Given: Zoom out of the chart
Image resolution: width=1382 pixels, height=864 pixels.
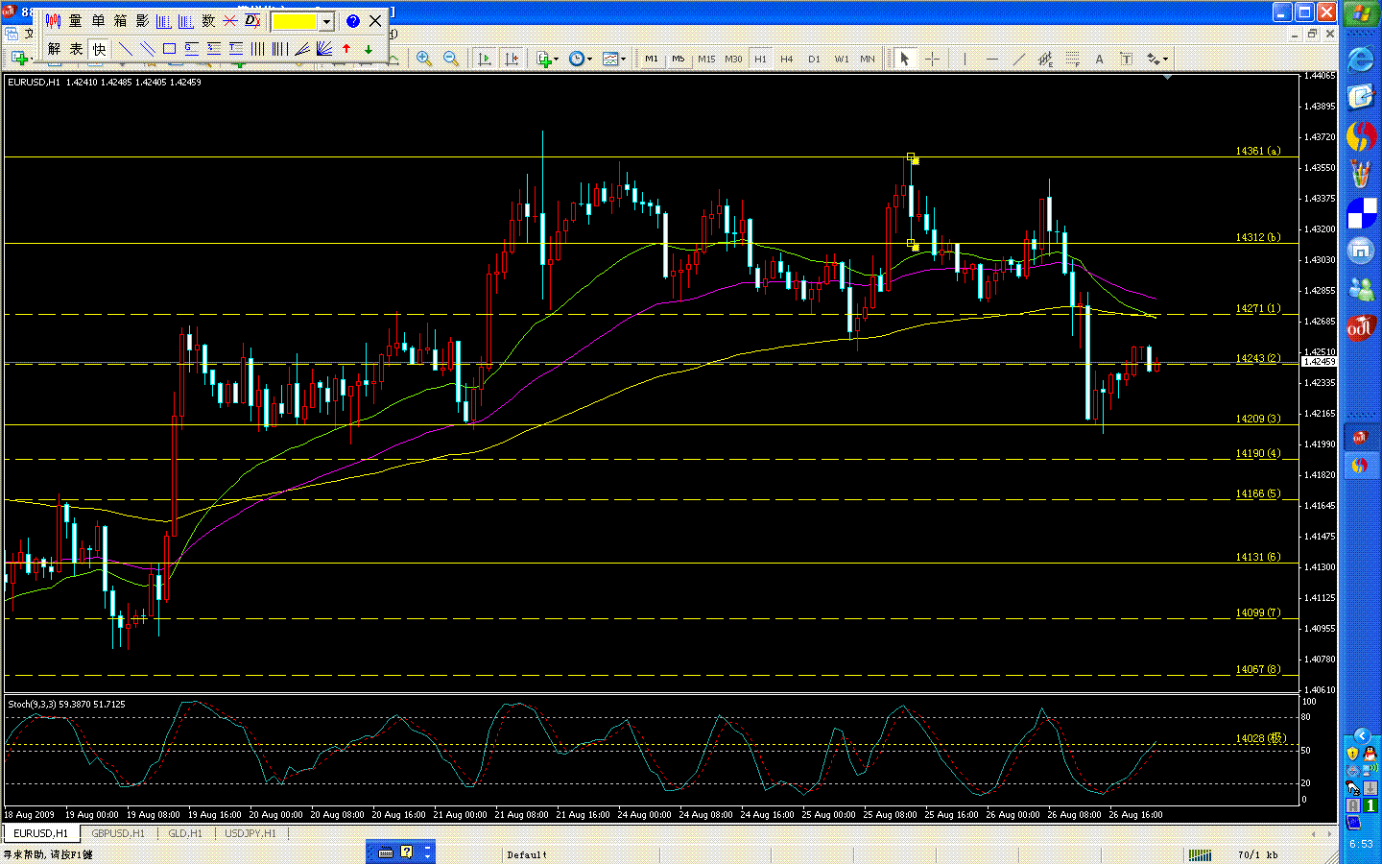Looking at the screenshot, I should click(x=450, y=60).
